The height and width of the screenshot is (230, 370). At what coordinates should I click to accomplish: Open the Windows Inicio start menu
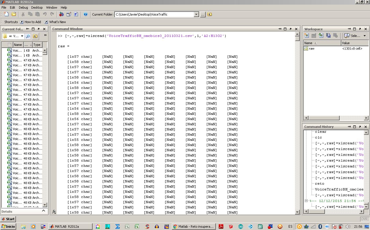click(8, 227)
